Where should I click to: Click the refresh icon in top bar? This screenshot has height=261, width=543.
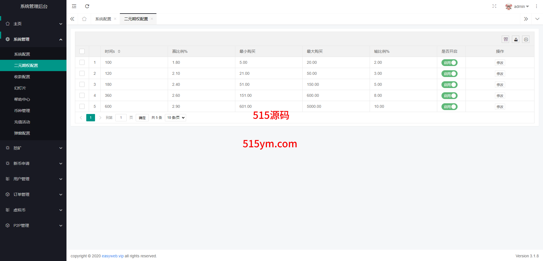(x=87, y=6)
